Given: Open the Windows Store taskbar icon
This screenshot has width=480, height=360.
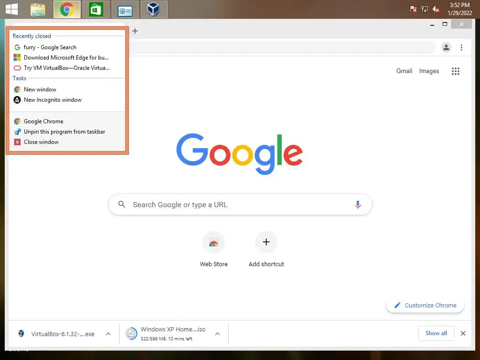Looking at the screenshot, I should (96, 9).
